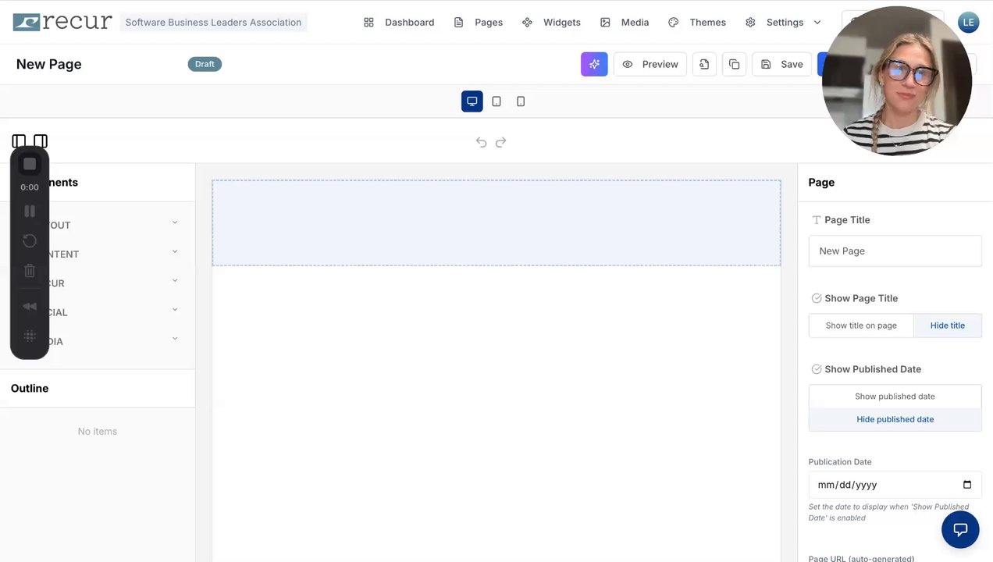Click the Show Published Date label
The height and width of the screenshot is (562, 993).
[x=873, y=369]
